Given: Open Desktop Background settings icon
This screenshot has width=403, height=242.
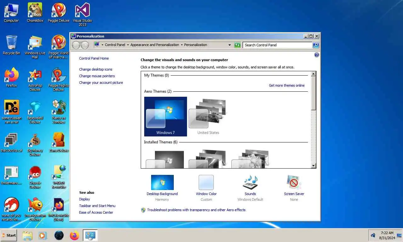Looking at the screenshot, I should click(x=162, y=182).
